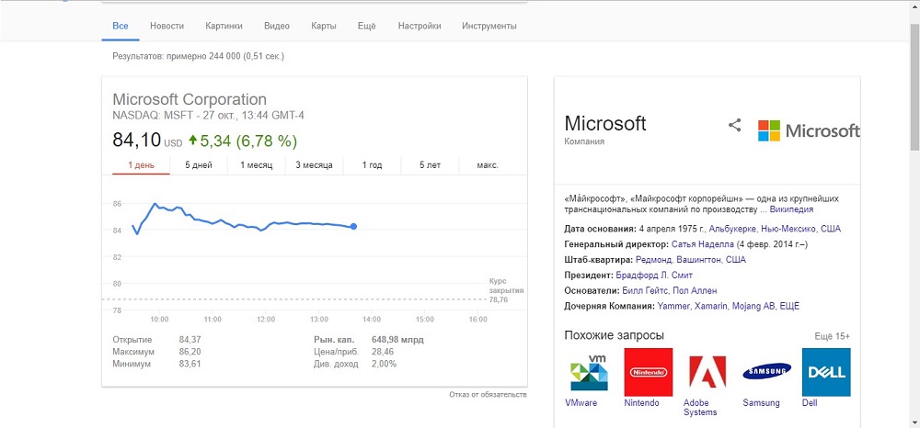Select the 1 год chart range
This screenshot has height=428, width=920.
(372, 165)
